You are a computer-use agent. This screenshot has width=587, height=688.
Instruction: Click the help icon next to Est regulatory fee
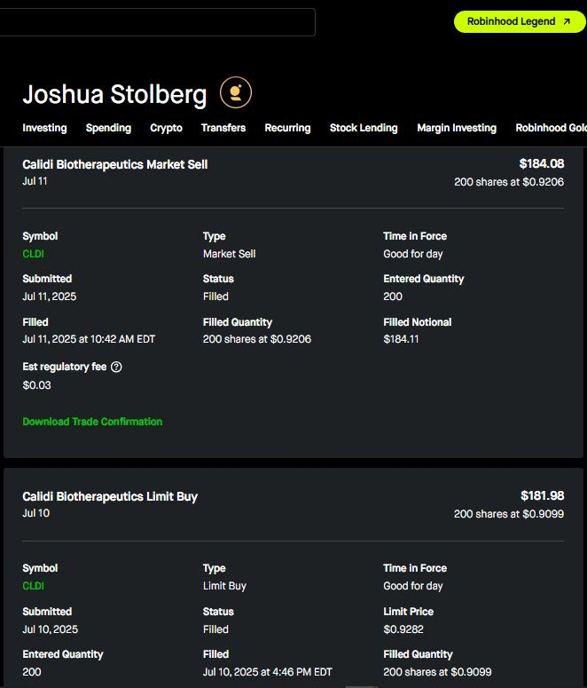(x=116, y=367)
